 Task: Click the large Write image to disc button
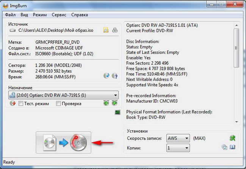coord(63,143)
